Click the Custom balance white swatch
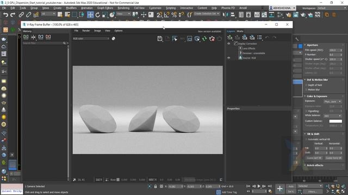Screen dimensions: 348x195 coord(335,121)
